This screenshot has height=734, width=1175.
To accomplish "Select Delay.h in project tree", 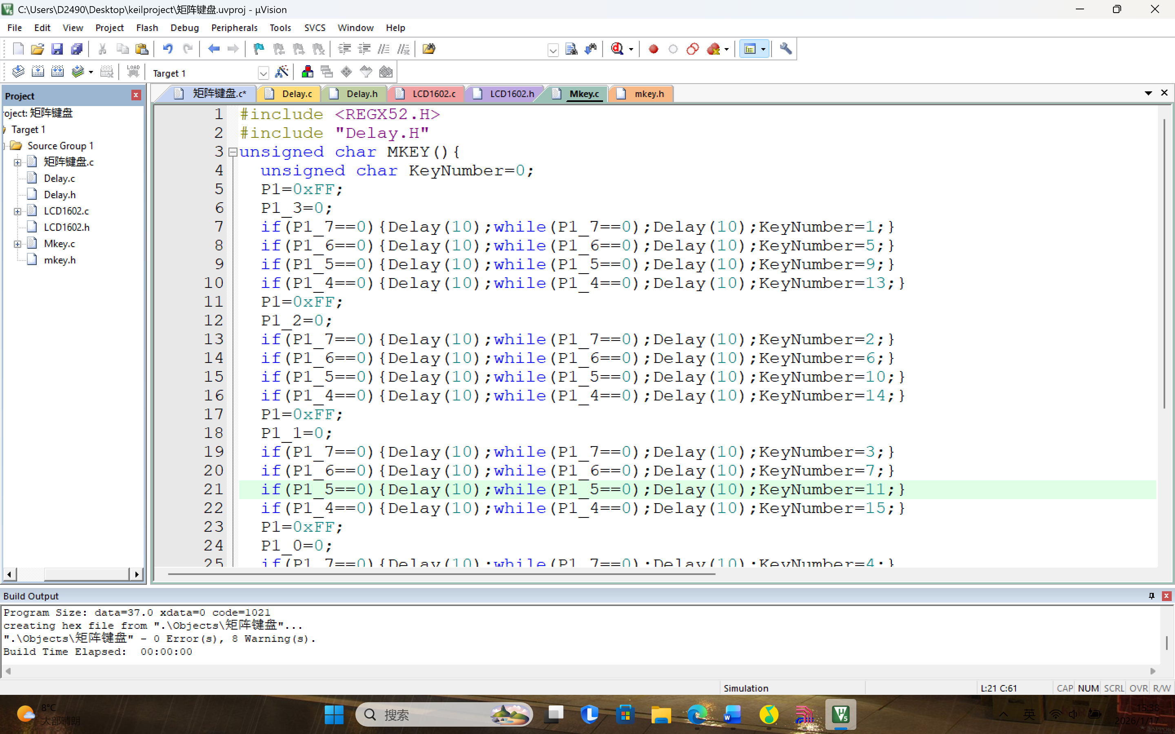I will click(x=60, y=195).
